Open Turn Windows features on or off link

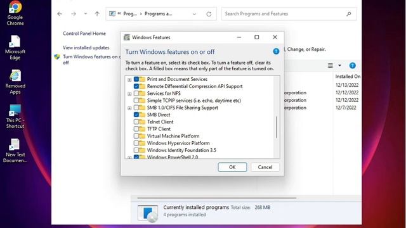pos(91,60)
